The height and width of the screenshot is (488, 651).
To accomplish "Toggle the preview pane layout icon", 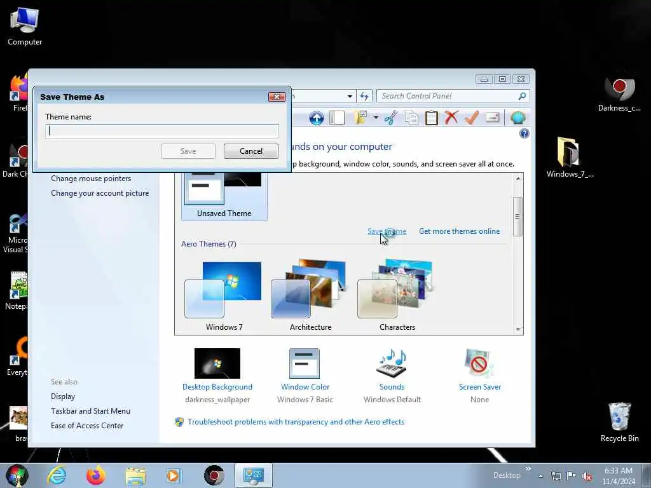I will [337, 118].
